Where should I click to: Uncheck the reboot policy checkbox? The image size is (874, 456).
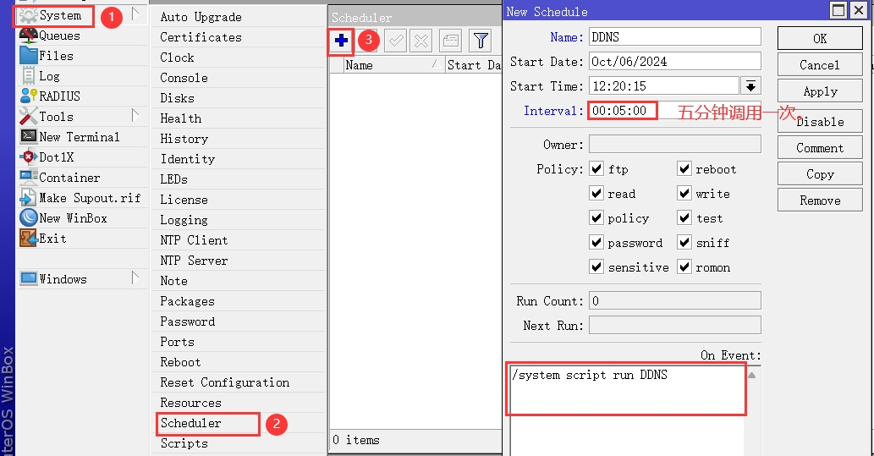pos(684,169)
